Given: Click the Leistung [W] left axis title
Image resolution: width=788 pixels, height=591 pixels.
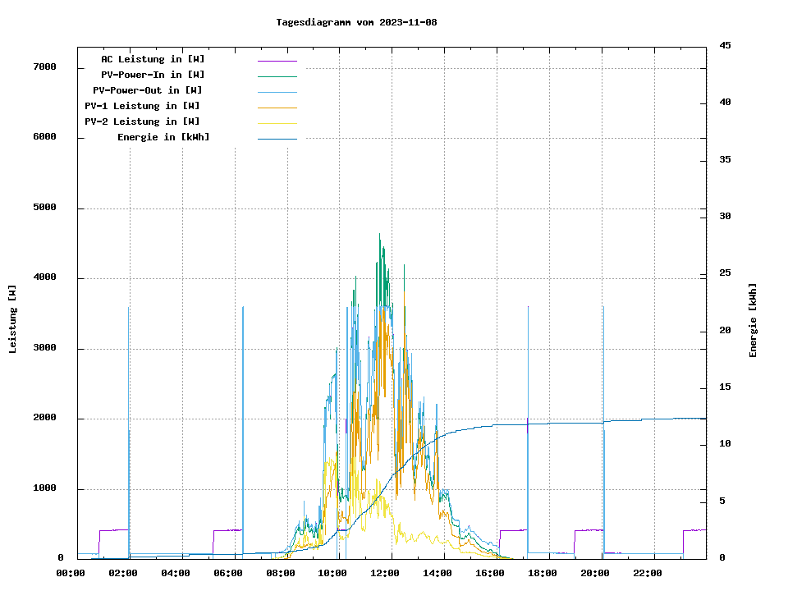Looking at the screenshot, I should pyautogui.click(x=13, y=319).
